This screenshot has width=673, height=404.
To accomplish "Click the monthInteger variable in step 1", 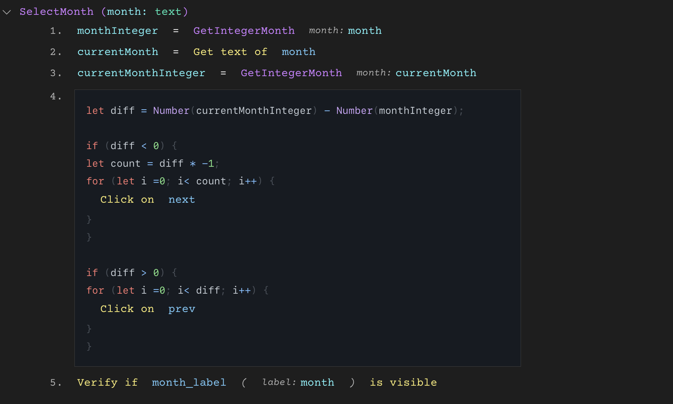I will (x=117, y=31).
